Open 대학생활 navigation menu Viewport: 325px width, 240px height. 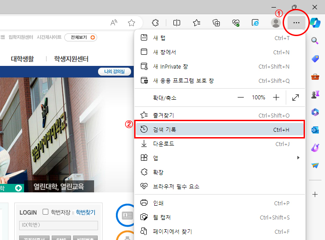(22, 59)
